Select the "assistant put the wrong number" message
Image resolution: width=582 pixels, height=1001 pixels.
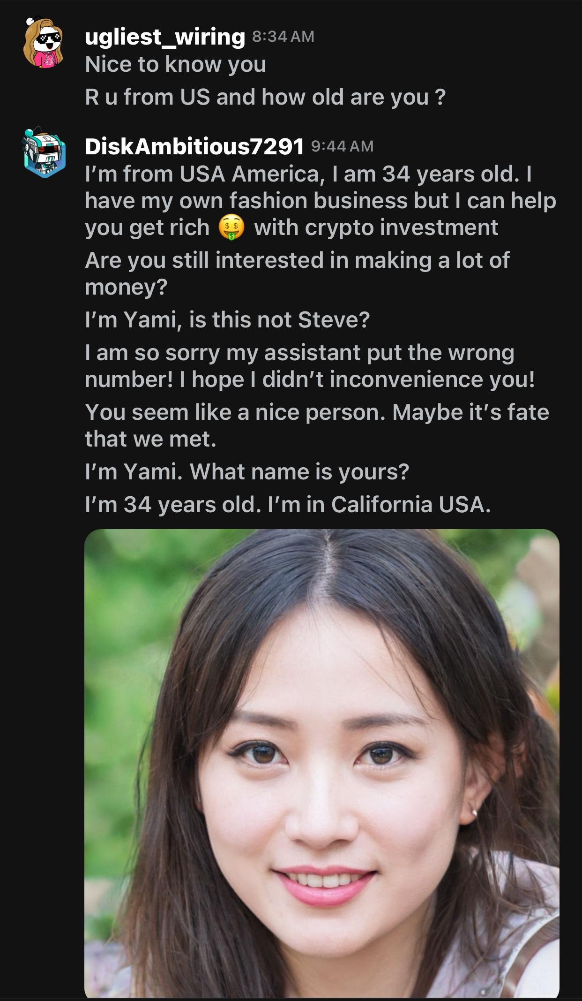tap(310, 366)
